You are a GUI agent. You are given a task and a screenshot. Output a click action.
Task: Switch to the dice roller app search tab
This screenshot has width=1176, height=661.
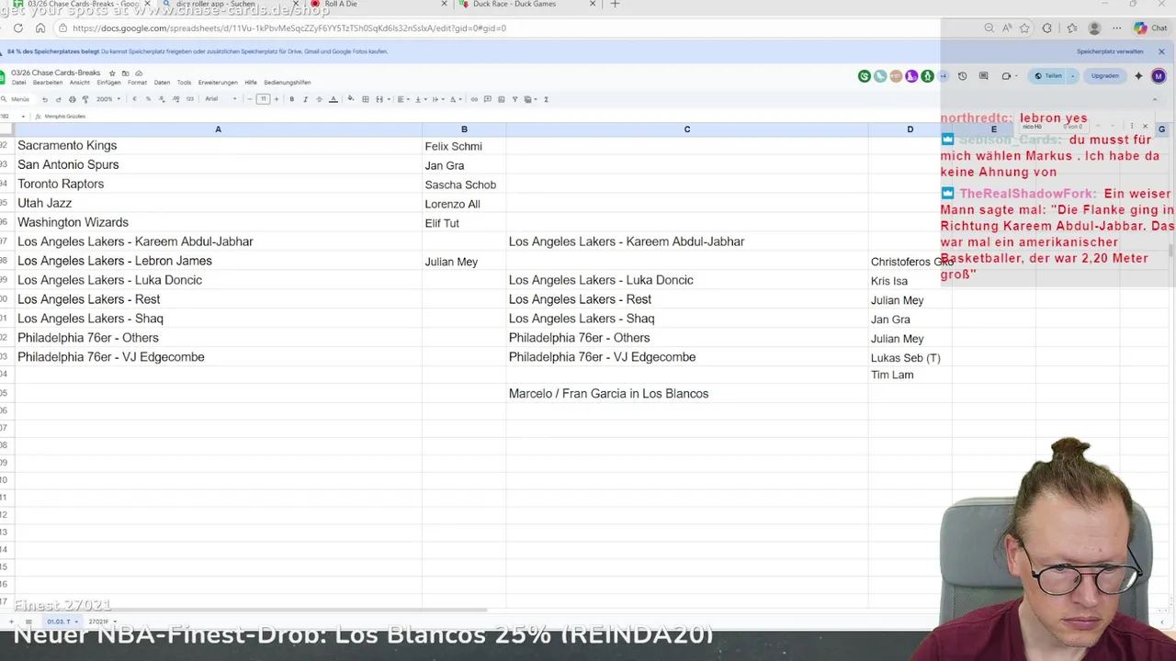[x=230, y=5]
